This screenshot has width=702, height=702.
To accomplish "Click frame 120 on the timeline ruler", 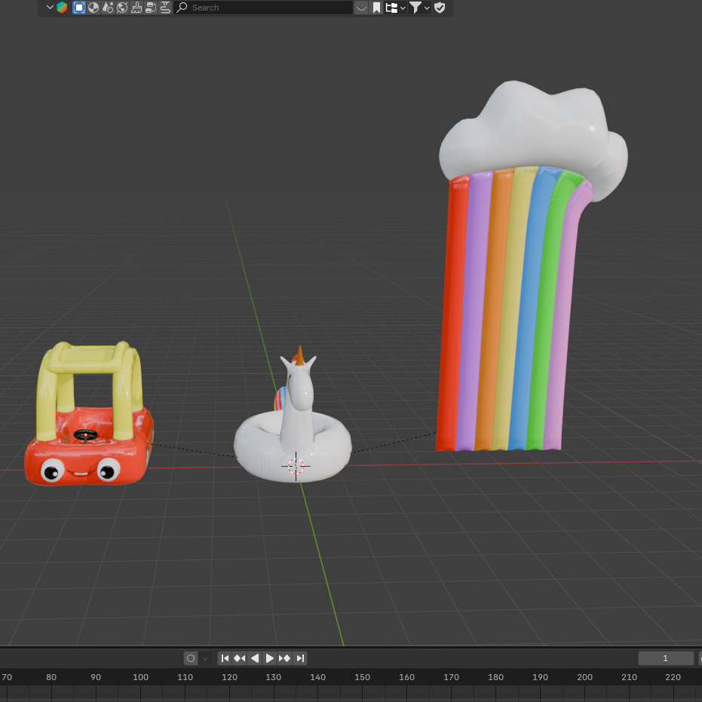I will (229, 677).
